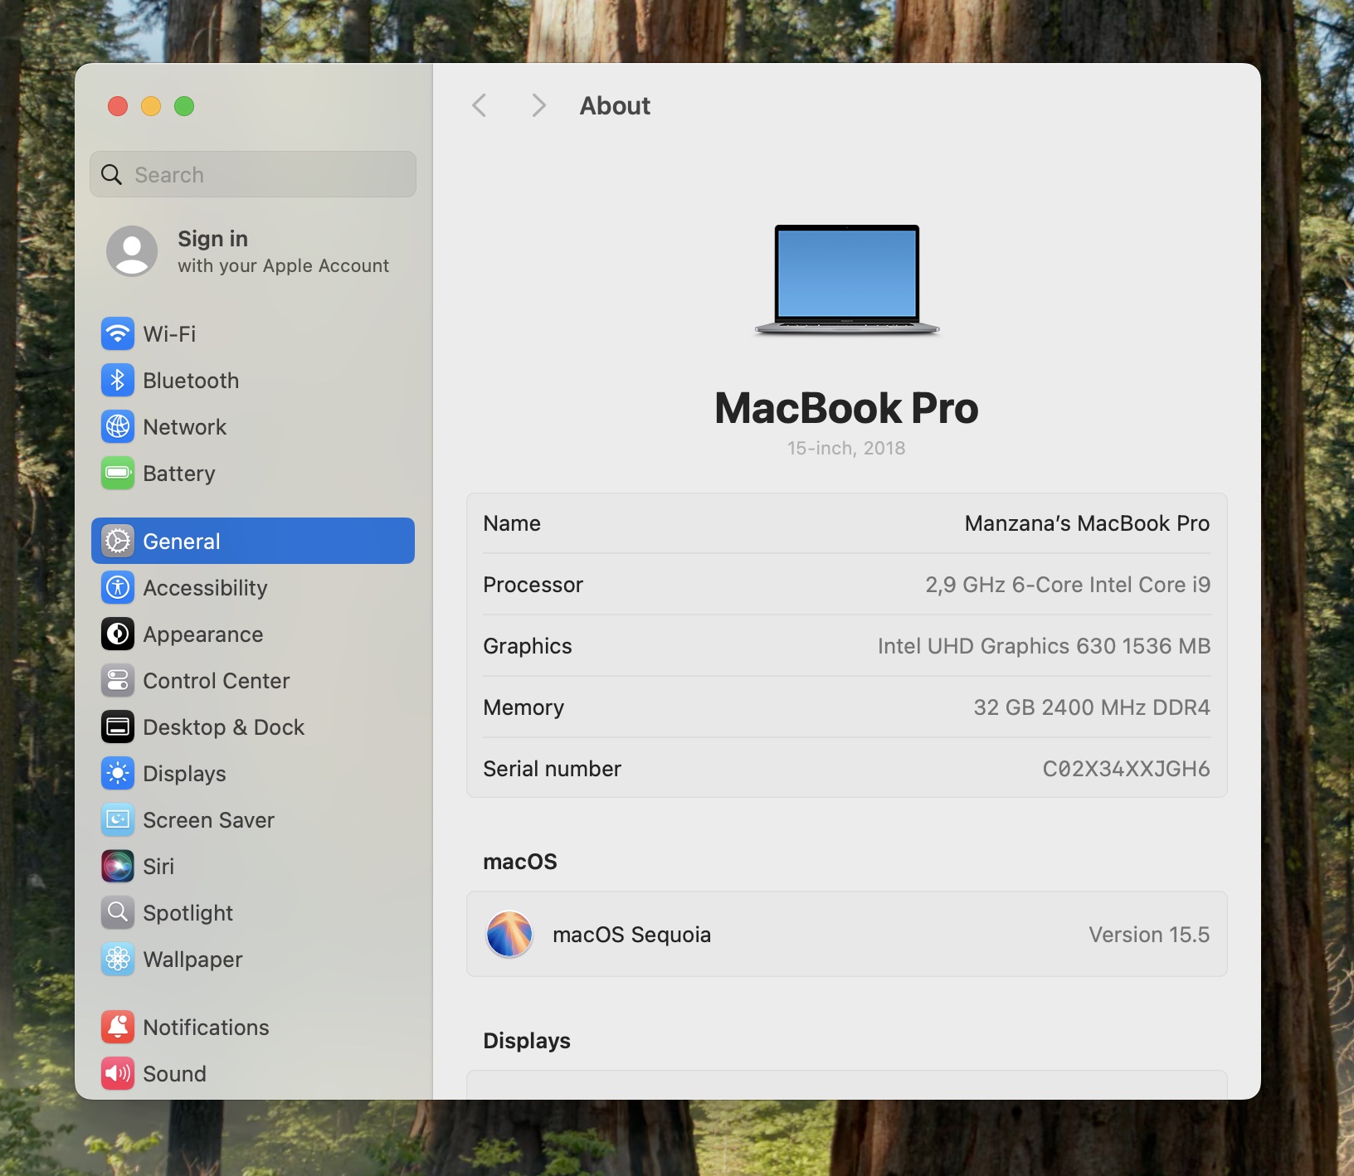
Task: Click the macOS Sequoia logo icon
Action: [509, 935]
